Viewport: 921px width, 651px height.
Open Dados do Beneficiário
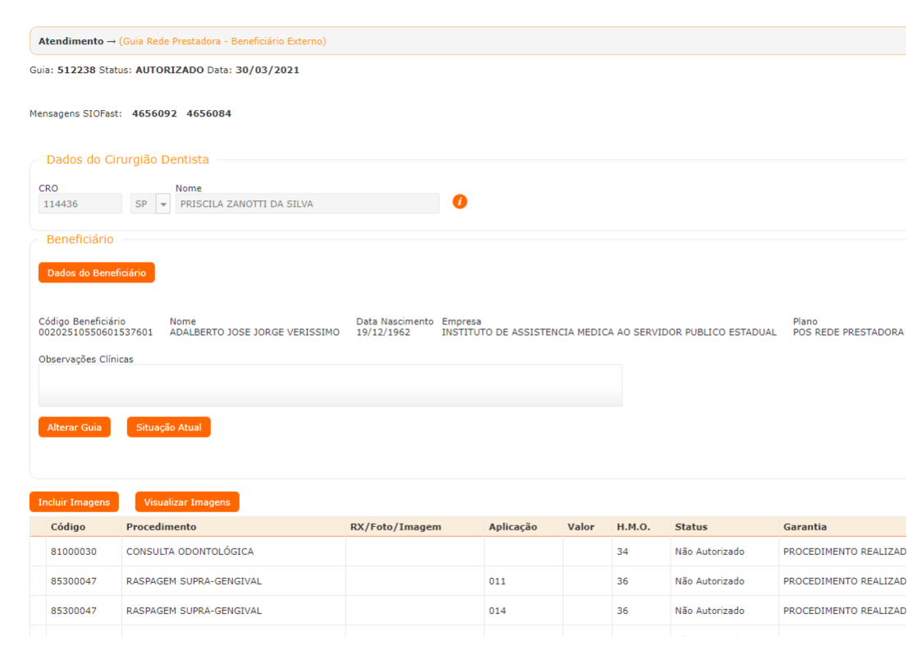[x=96, y=273]
